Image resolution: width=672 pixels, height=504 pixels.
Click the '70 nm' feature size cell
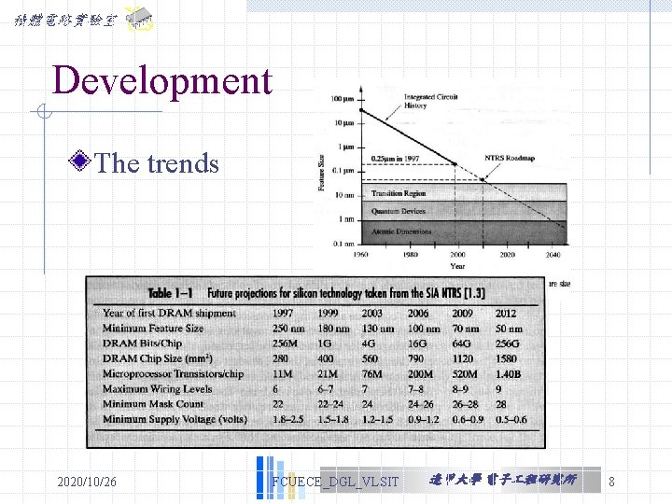point(466,329)
